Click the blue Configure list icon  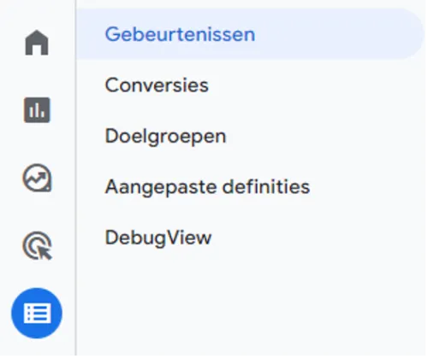coord(37,313)
